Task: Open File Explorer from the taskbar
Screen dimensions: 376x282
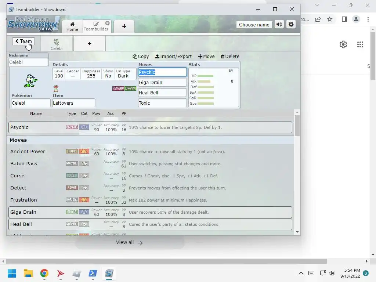Action: point(28,273)
